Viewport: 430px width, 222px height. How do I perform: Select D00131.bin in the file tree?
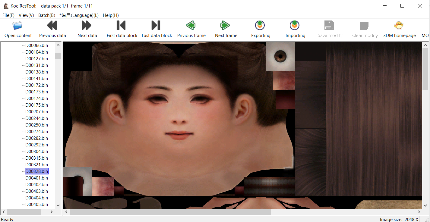pos(36,65)
